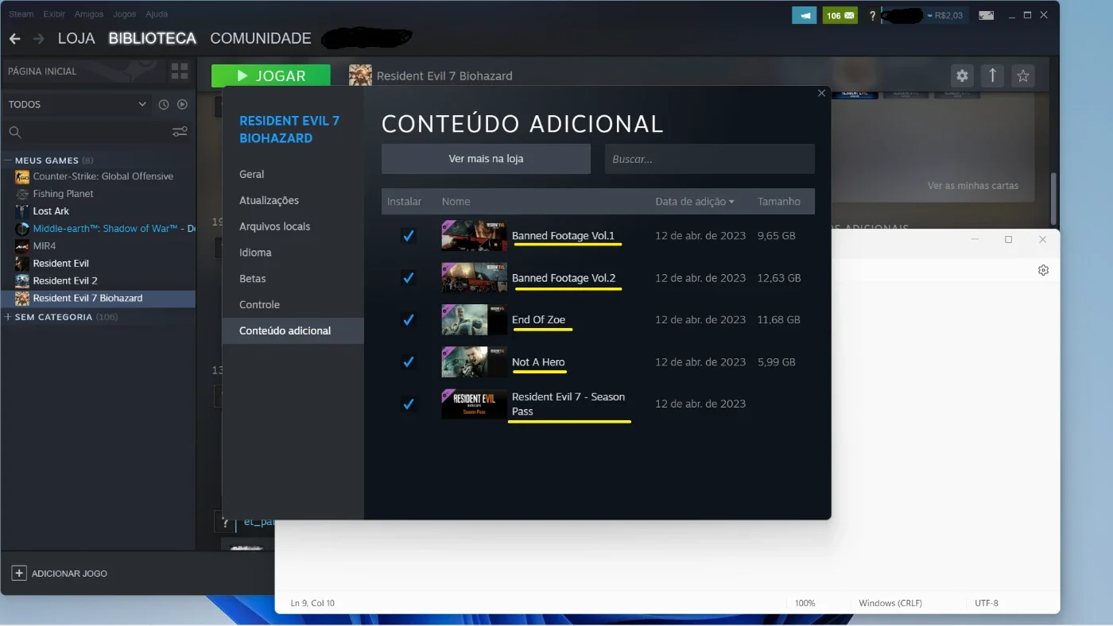Sort by Data de adição column
Viewport: 1113px width, 626px height.
(694, 202)
